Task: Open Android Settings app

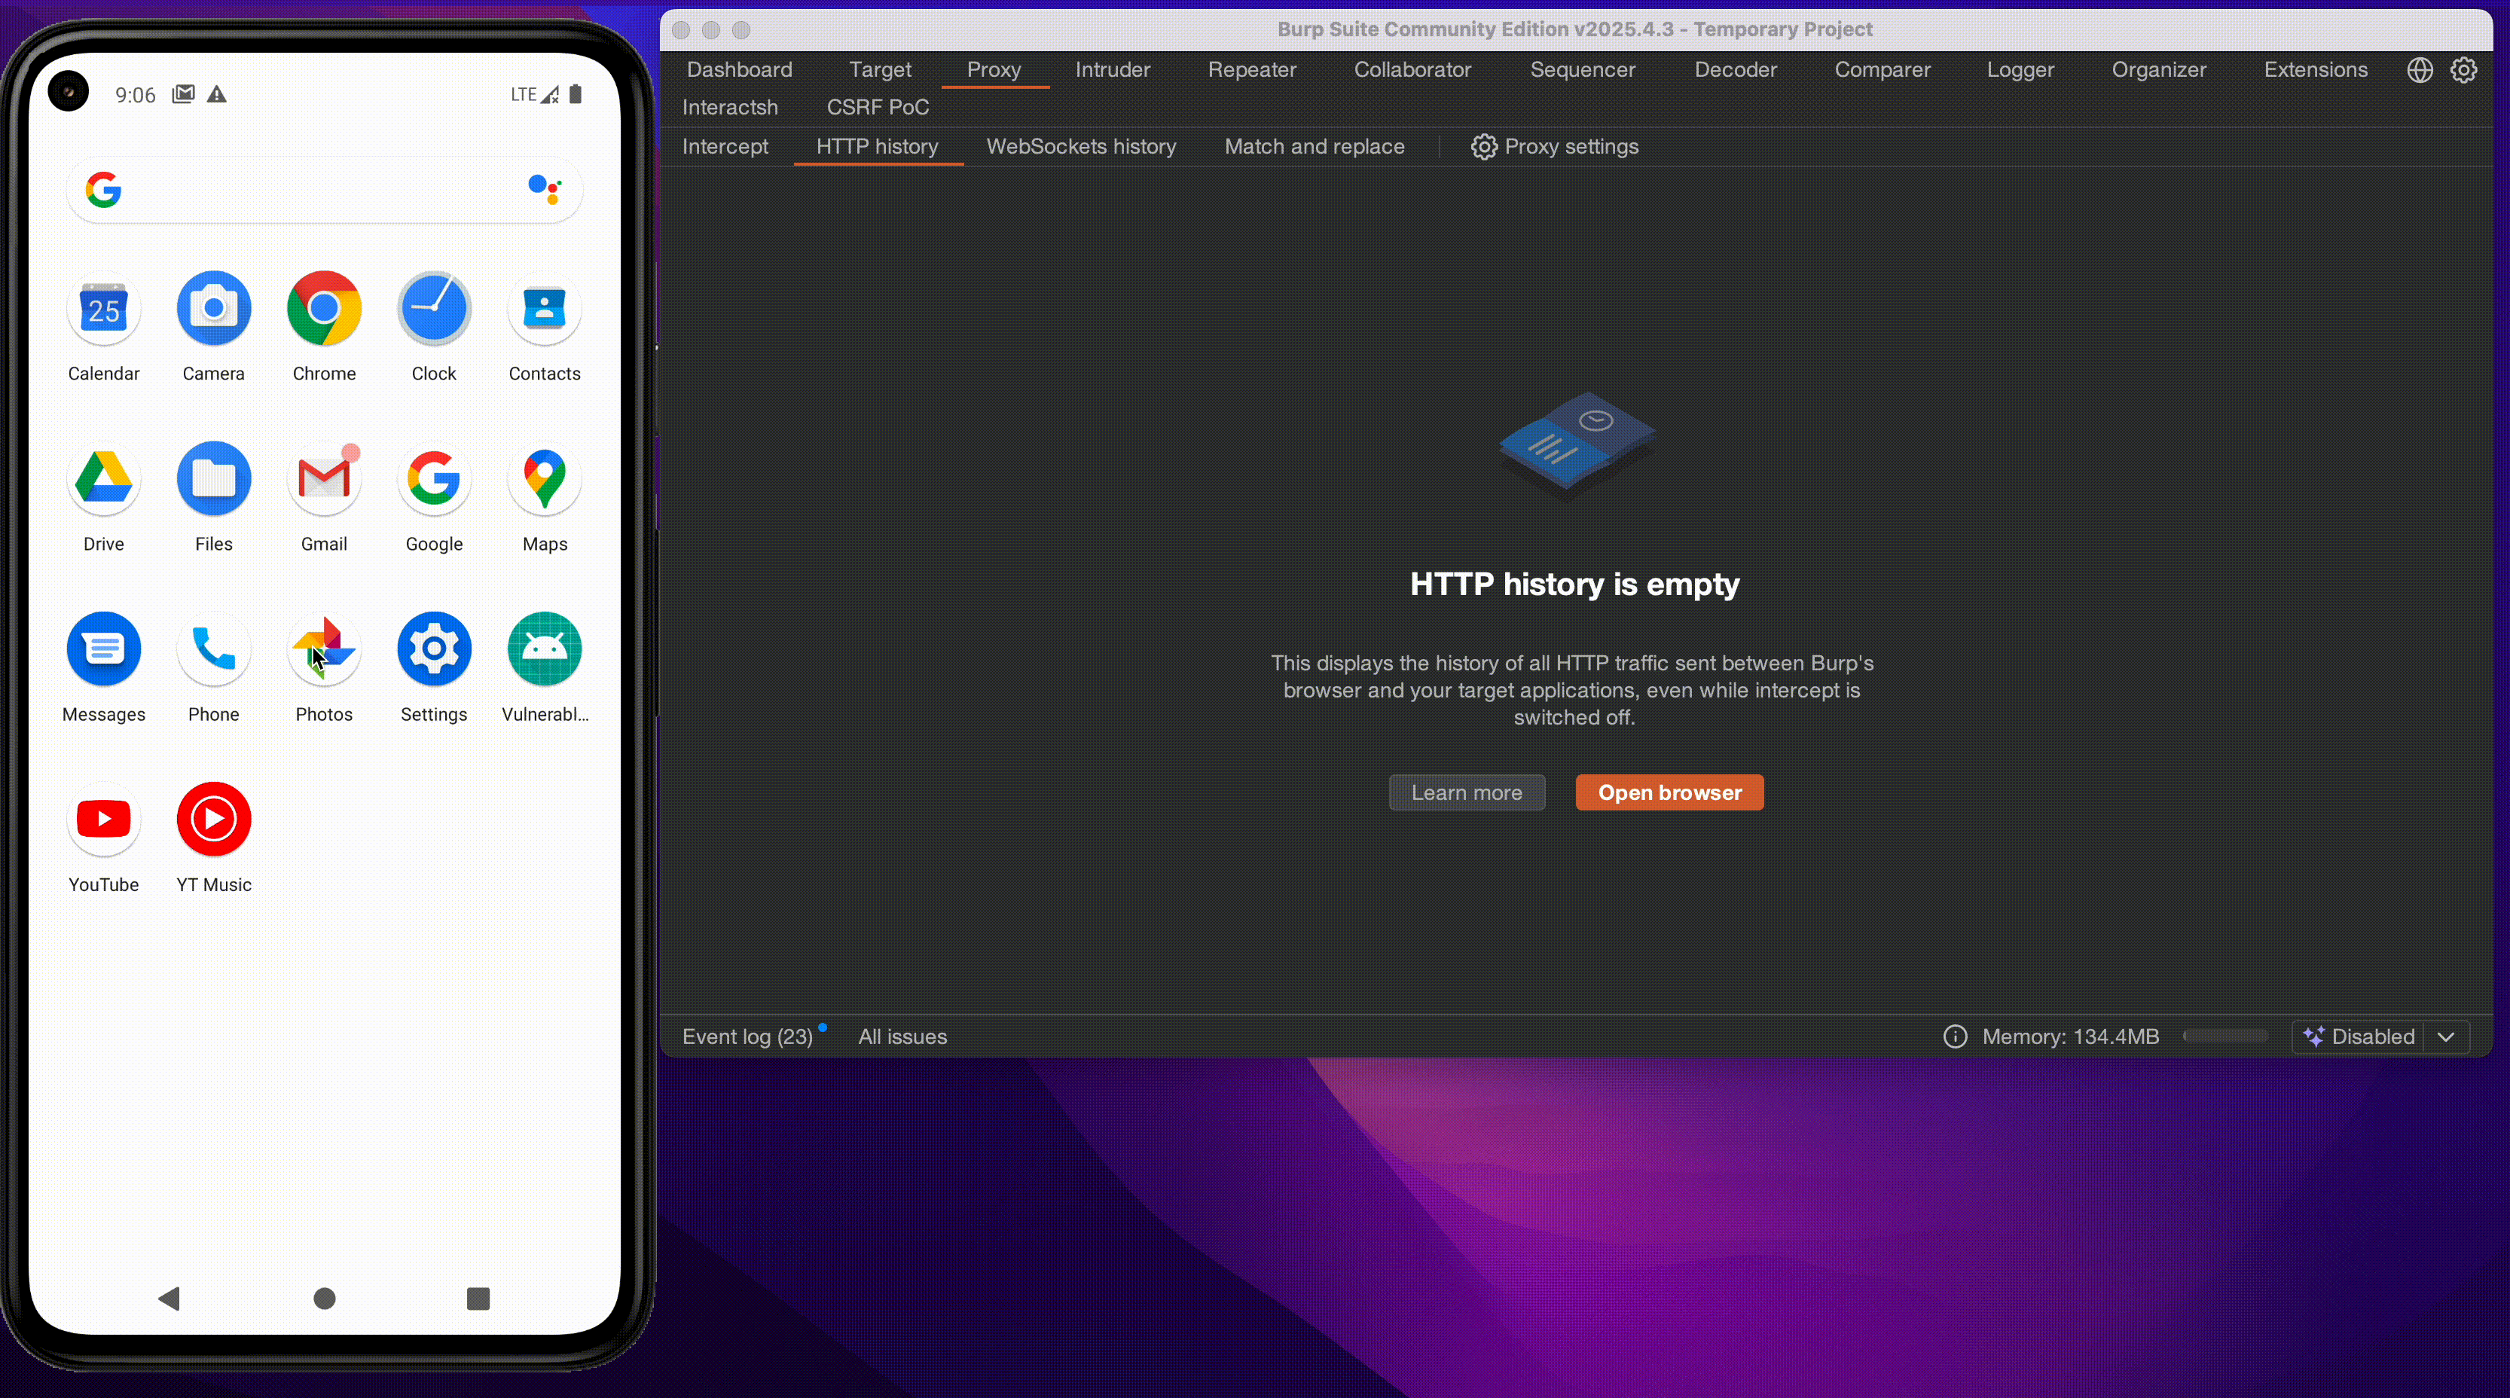Action: (434, 650)
